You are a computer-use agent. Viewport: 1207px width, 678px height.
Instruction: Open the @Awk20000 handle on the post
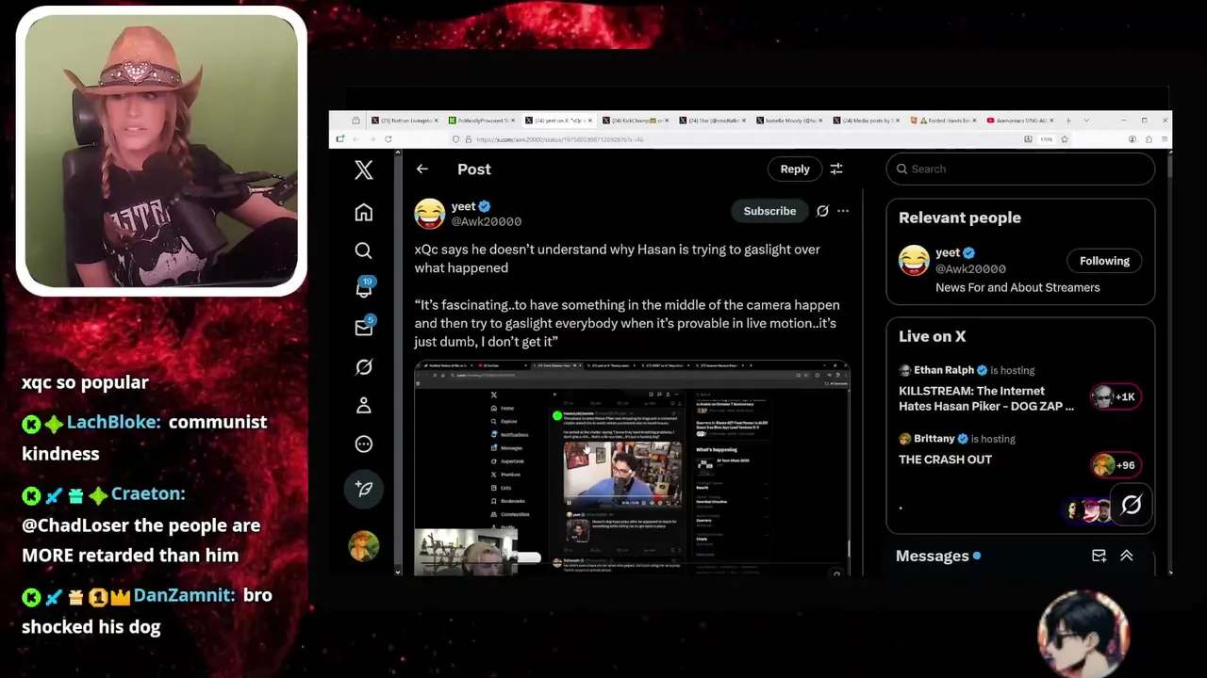click(487, 221)
